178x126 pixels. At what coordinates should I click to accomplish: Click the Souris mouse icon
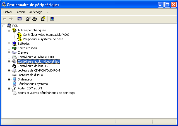tap(14, 93)
